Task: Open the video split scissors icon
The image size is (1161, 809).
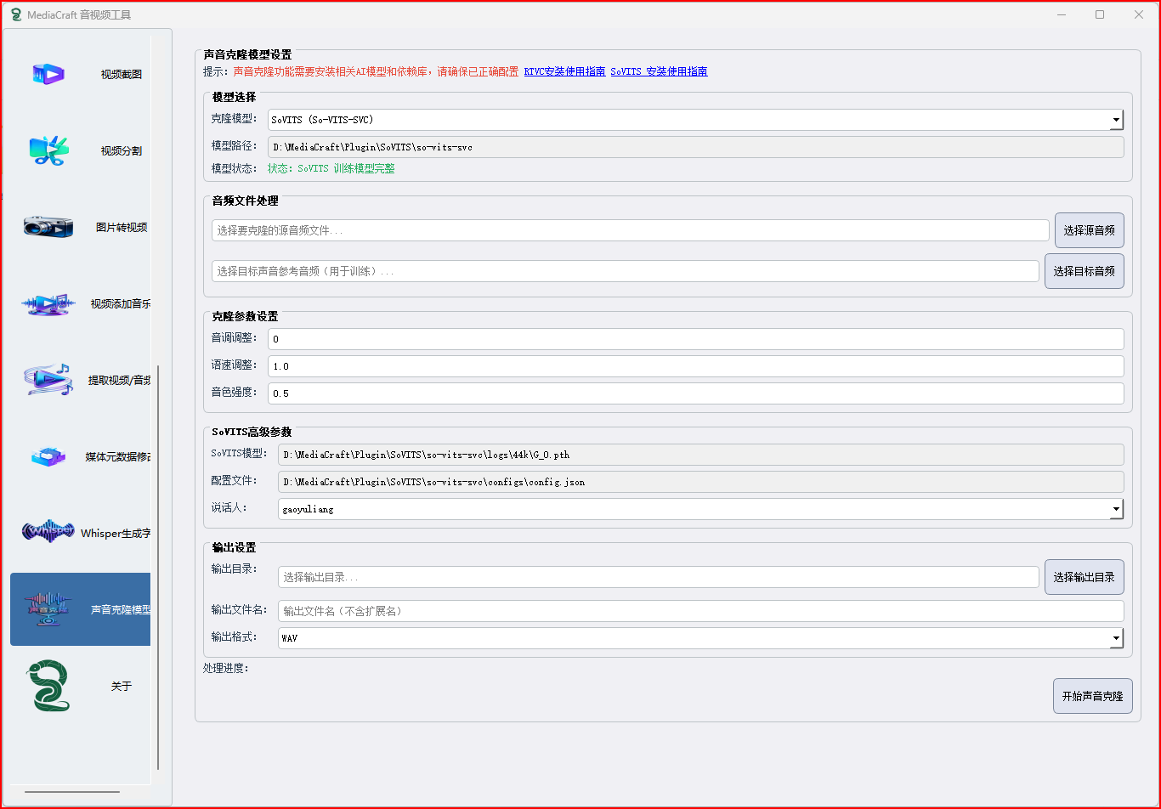Action: [48, 151]
